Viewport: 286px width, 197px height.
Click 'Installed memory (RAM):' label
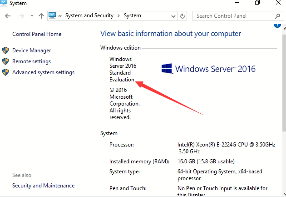coord(139,162)
